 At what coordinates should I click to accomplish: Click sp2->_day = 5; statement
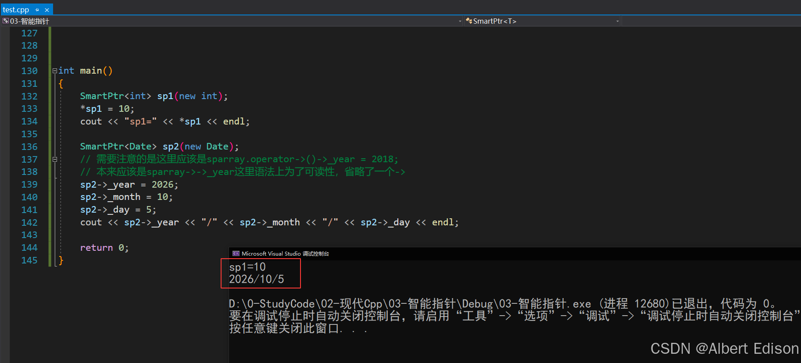[118, 210]
